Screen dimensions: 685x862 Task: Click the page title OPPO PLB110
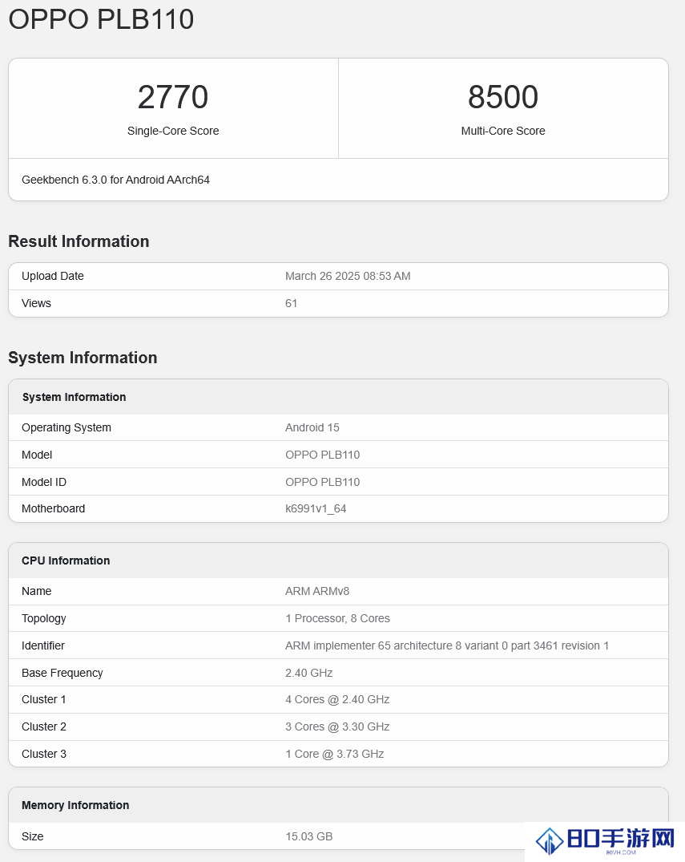(101, 19)
